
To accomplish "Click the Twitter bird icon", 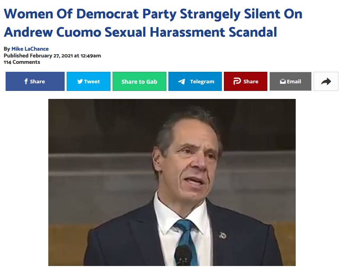I will 80,81.
